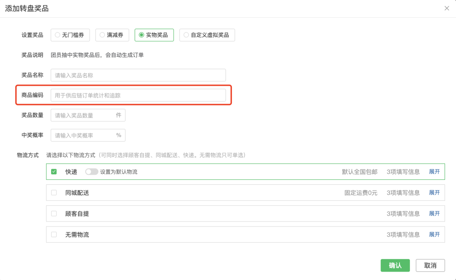Close the 添加转盘奖品 dialog with X icon
The image size is (456, 280).
tap(447, 8)
